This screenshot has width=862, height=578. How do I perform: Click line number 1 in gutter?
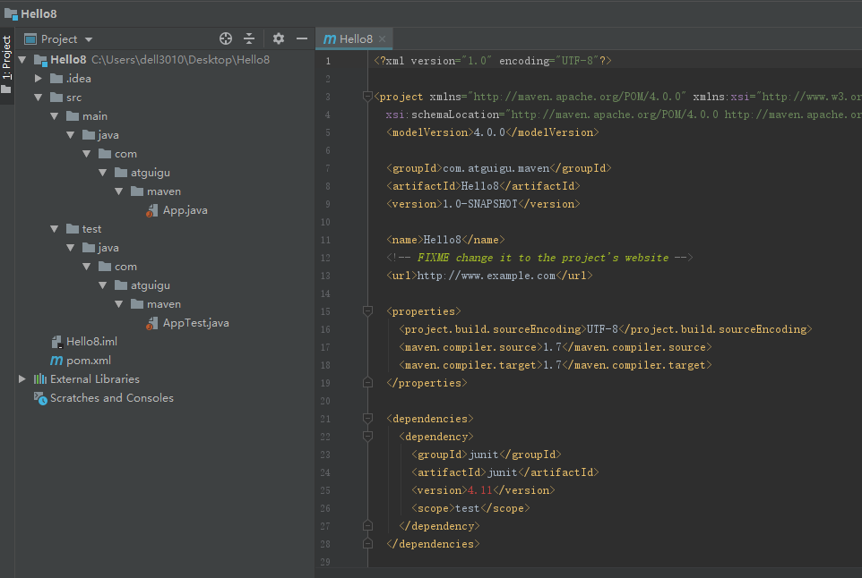click(328, 61)
